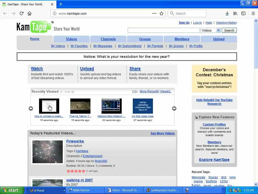Screen dimensions: 258x194
Task: Toggle the sidebar icon in toolbar
Action: point(243,13)
